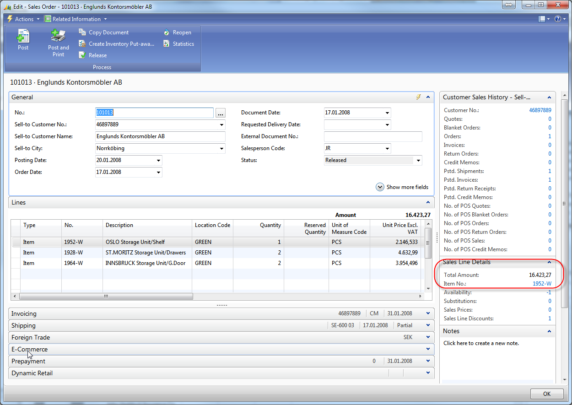Screen dimensions: 572x405
Task: Open the Related Information menu
Action: tap(76, 19)
